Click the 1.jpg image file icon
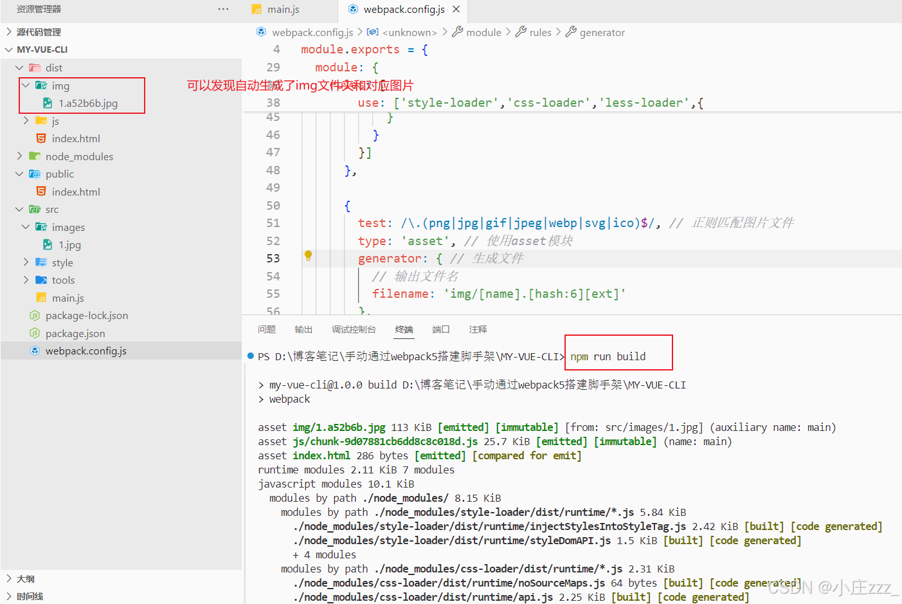The width and height of the screenshot is (902, 604). click(48, 244)
